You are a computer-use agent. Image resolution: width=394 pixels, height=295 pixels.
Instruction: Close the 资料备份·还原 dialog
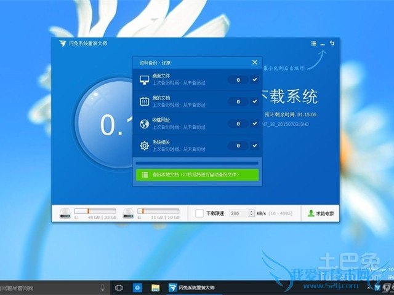tap(254, 62)
